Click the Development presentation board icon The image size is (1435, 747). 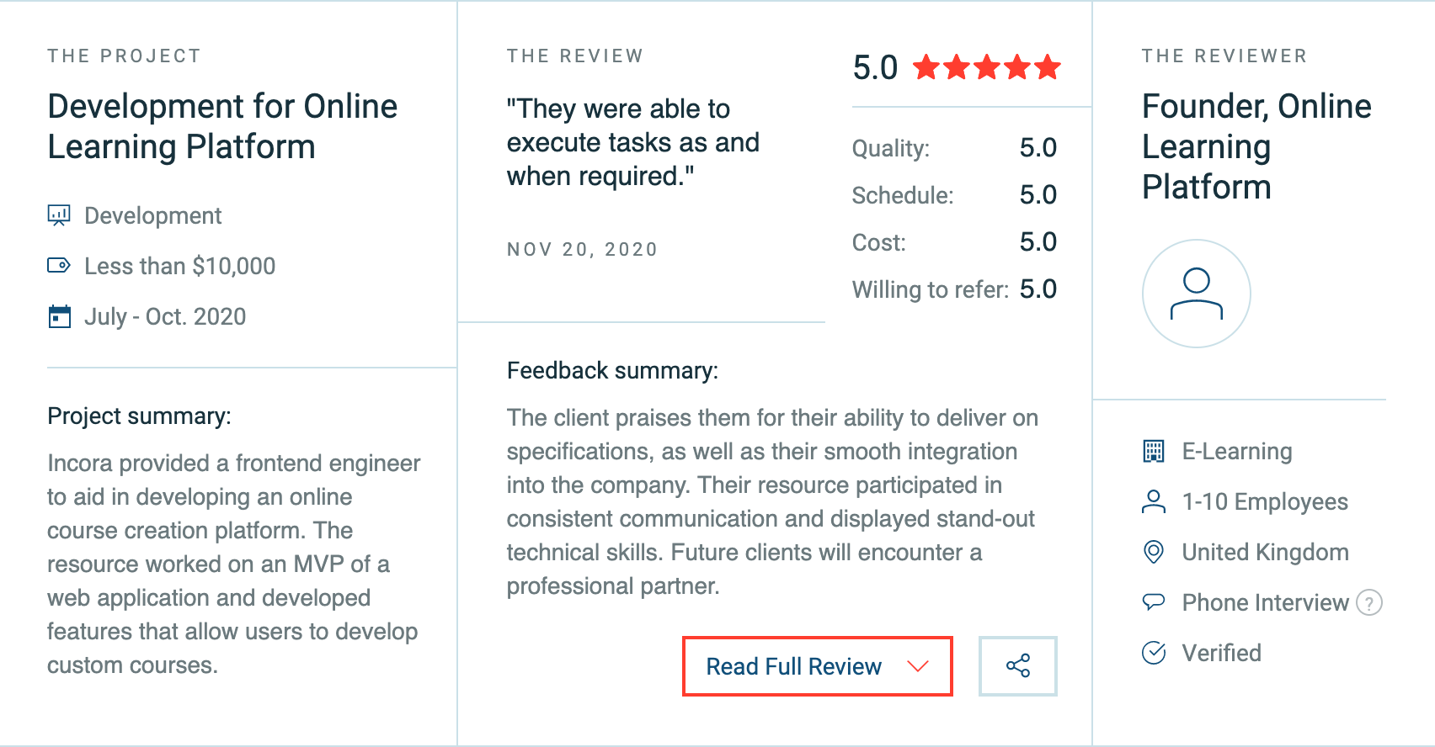pos(59,215)
